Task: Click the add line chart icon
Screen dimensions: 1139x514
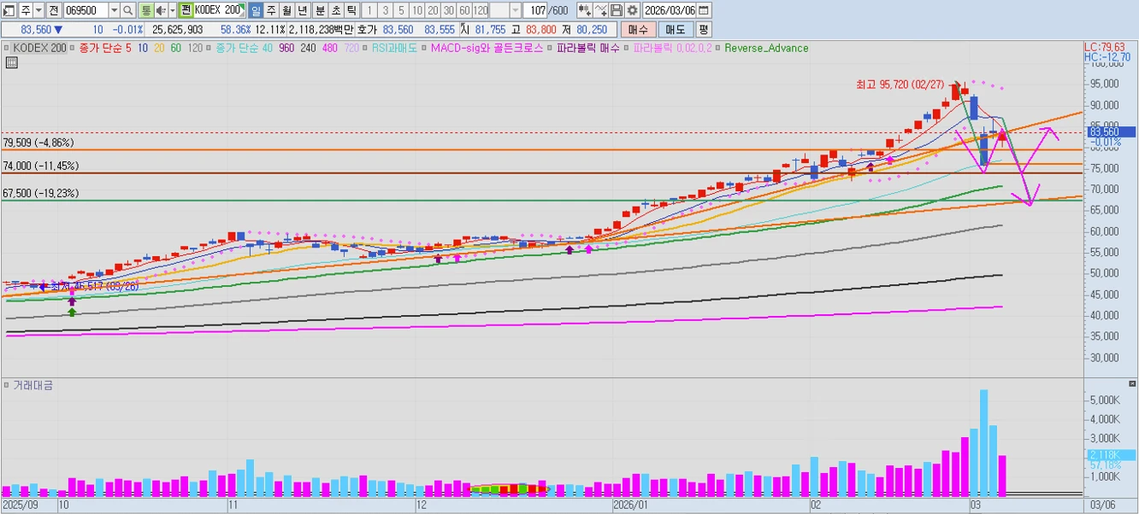Action: [601, 10]
